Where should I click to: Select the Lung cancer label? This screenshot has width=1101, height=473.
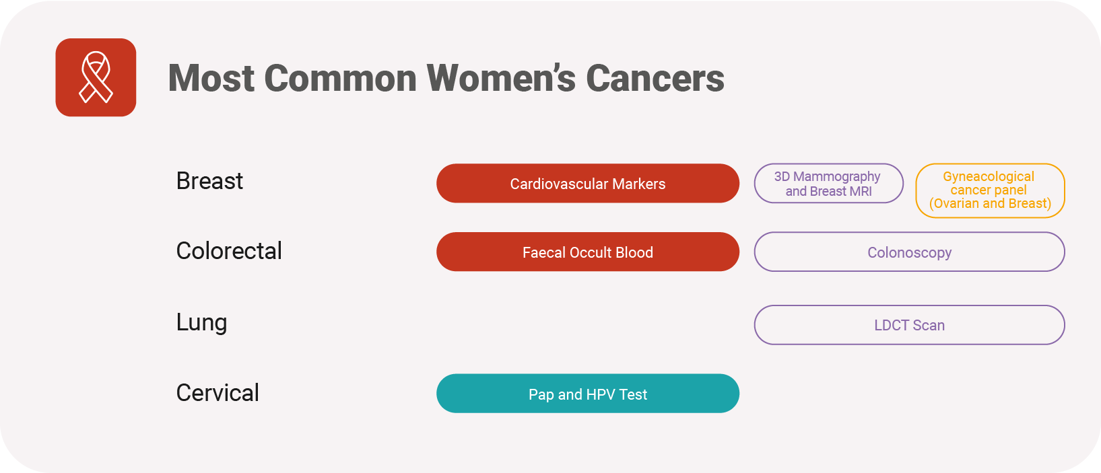click(x=201, y=322)
